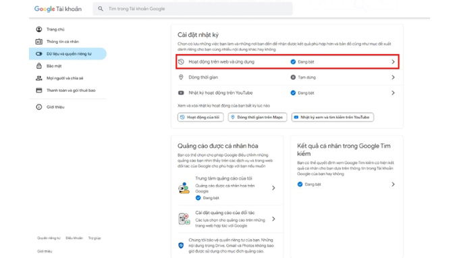Screen dimensions: 459x258
Task: Click Đang bật checkmark under ad personalization
Action: (198, 198)
